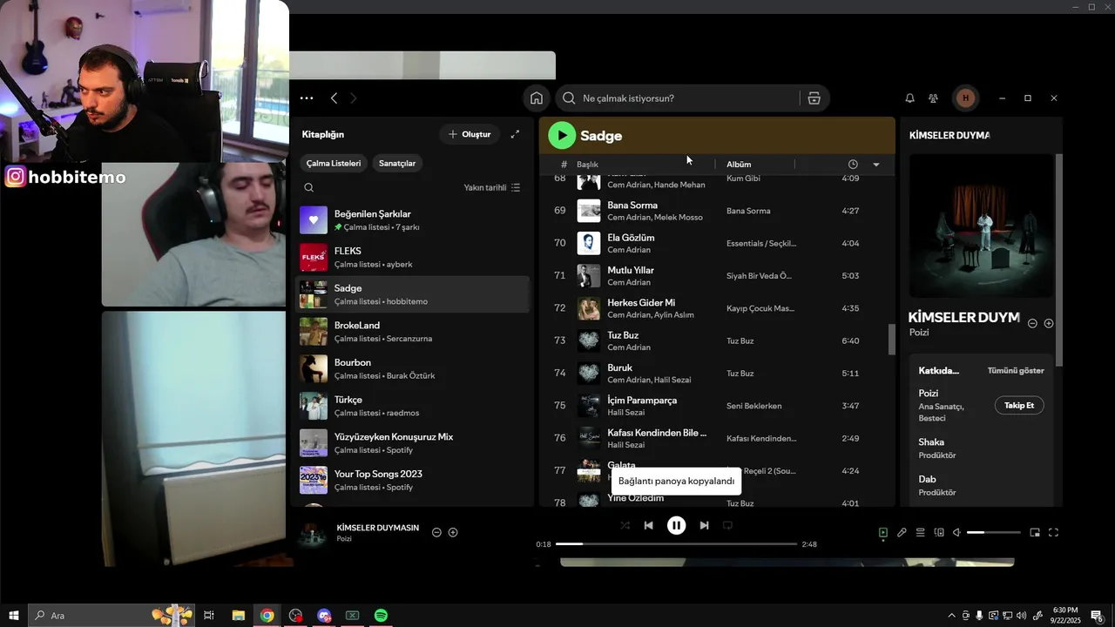The image size is (1115, 627).
Task: Pause the current song
Action: pyautogui.click(x=676, y=525)
